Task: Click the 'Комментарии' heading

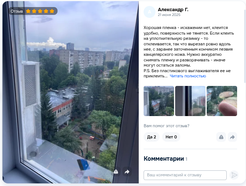Action: pyautogui.click(x=164, y=158)
